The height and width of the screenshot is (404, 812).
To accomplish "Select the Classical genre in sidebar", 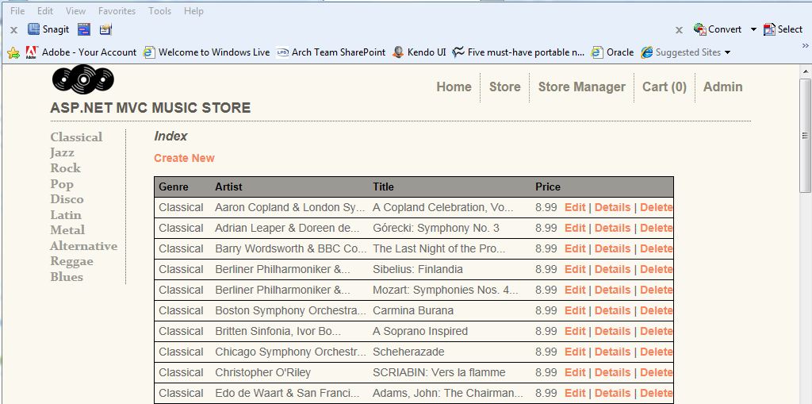I will (x=76, y=137).
